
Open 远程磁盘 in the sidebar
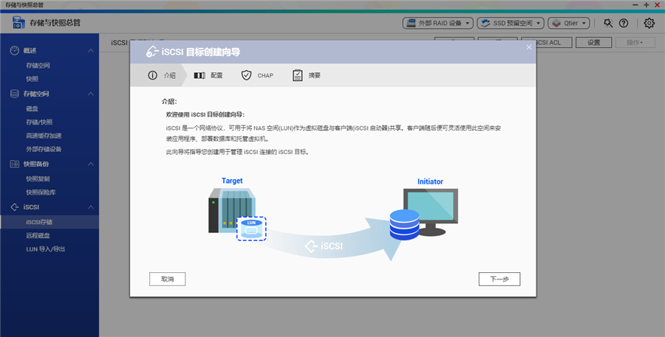[x=38, y=235]
